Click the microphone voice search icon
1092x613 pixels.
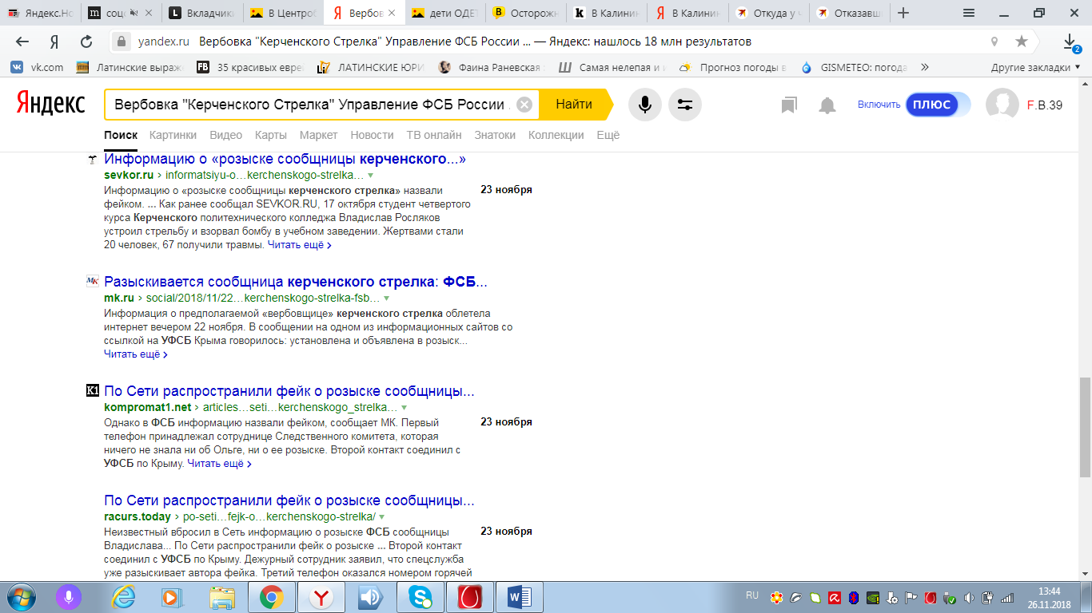coord(644,105)
